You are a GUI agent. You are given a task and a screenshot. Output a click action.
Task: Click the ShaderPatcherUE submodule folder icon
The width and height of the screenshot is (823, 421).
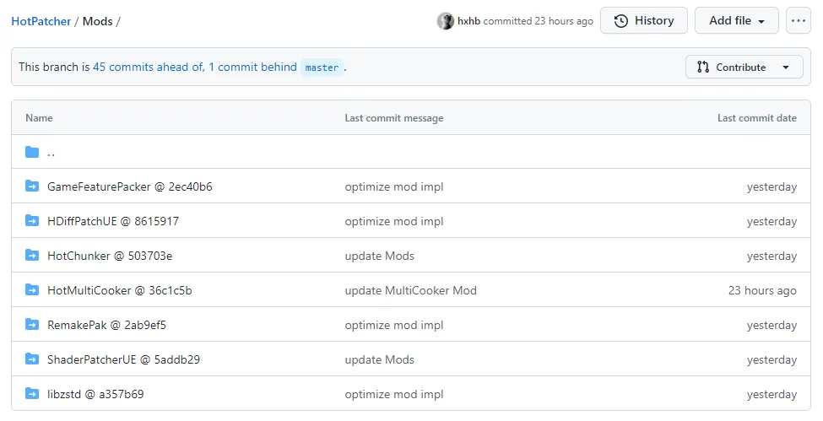coord(32,359)
